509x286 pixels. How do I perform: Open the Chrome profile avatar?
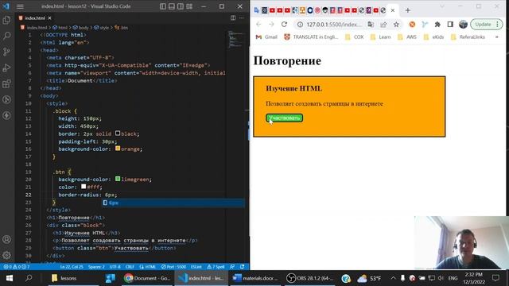pos(463,25)
